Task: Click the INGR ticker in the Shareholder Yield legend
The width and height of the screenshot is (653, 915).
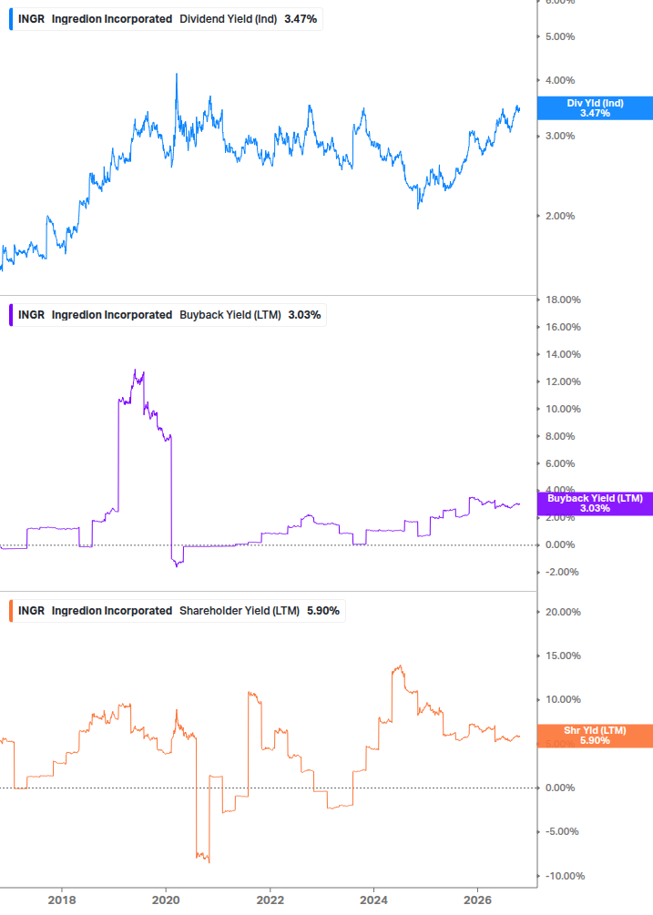Action: (32, 611)
